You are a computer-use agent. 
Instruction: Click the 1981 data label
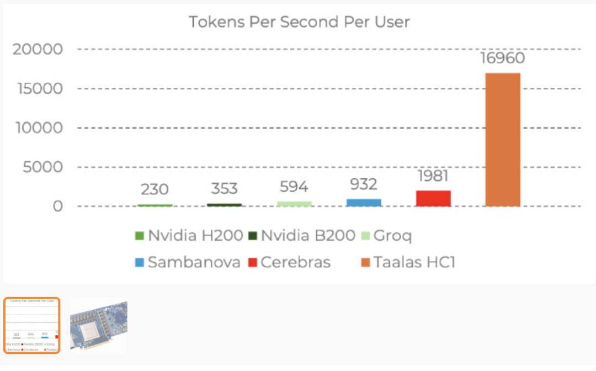[x=433, y=176]
